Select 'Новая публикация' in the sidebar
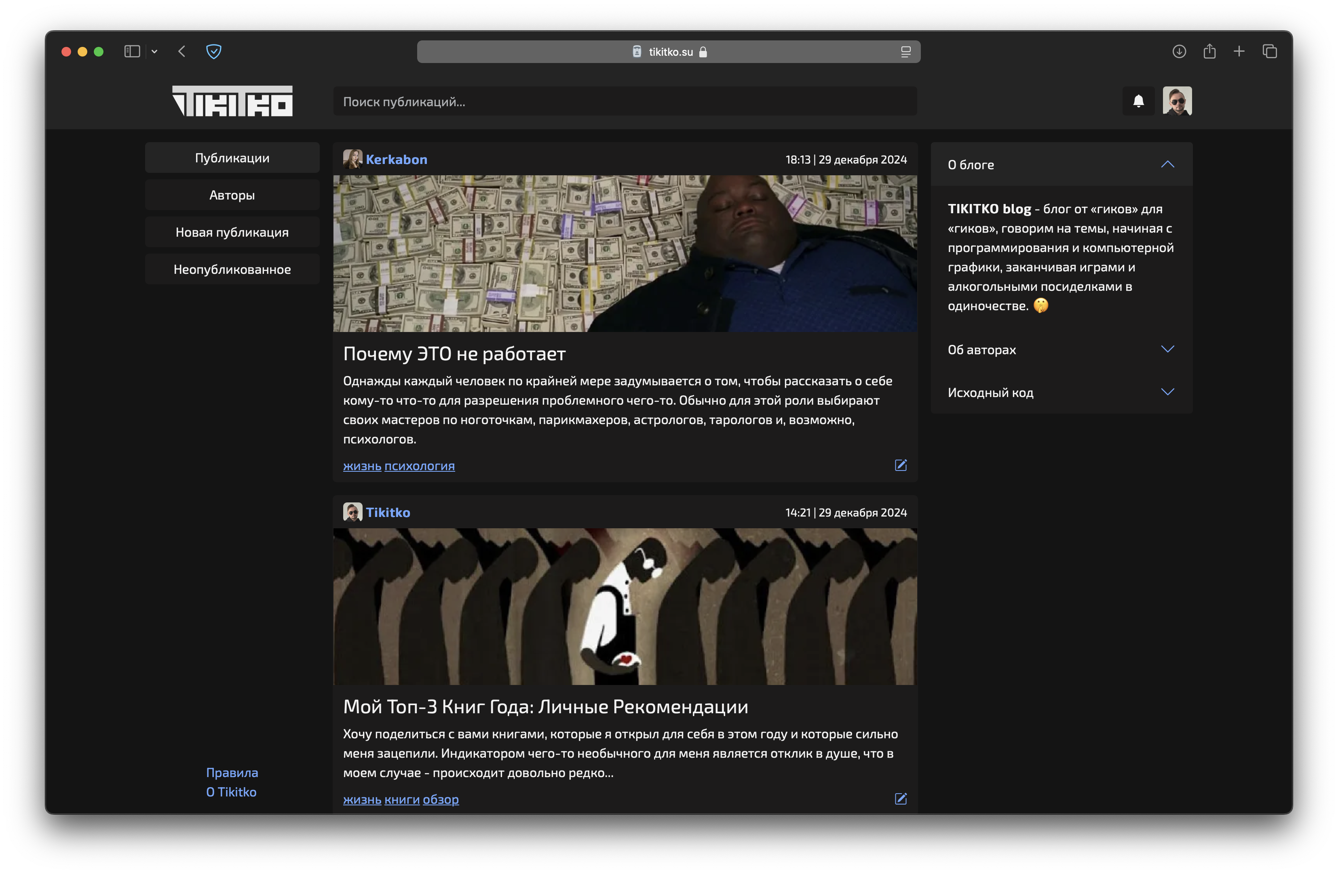The width and height of the screenshot is (1338, 874). [232, 232]
